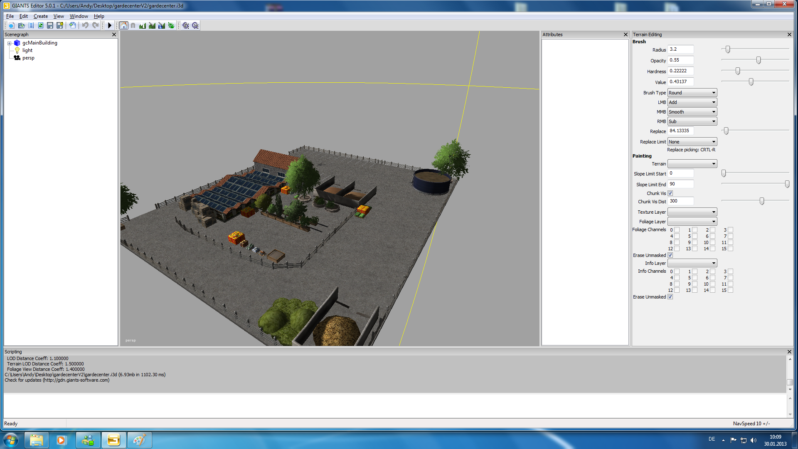This screenshot has width=798, height=449.
Task: Open the Edit menu
Action: [x=24, y=16]
